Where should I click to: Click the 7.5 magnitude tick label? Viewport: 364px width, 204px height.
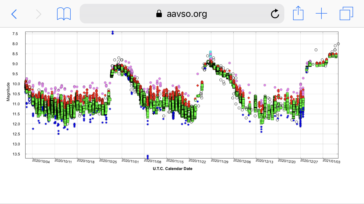tap(15, 34)
